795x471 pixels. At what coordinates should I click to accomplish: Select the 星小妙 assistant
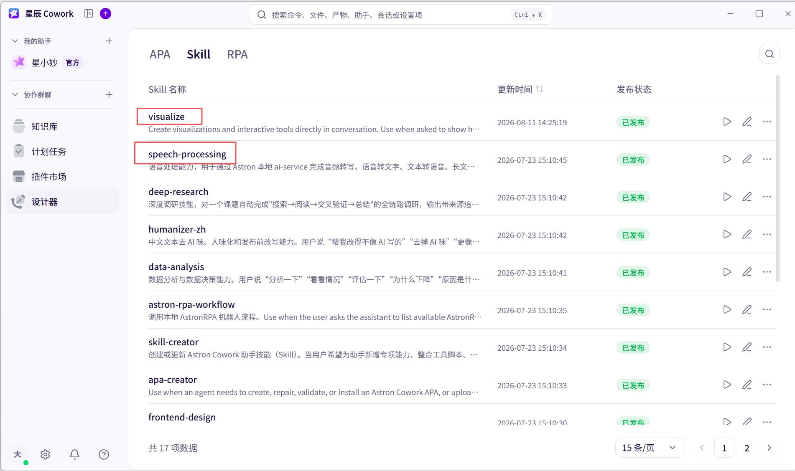coord(63,62)
